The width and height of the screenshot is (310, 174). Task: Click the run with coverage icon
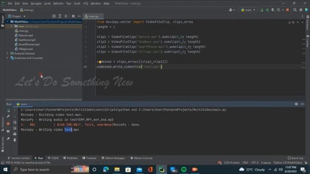[x=273, y=10]
